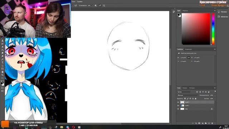Screen dimensions: 229x129
Task: Open the History panel icon
Action: [x=174, y=12]
